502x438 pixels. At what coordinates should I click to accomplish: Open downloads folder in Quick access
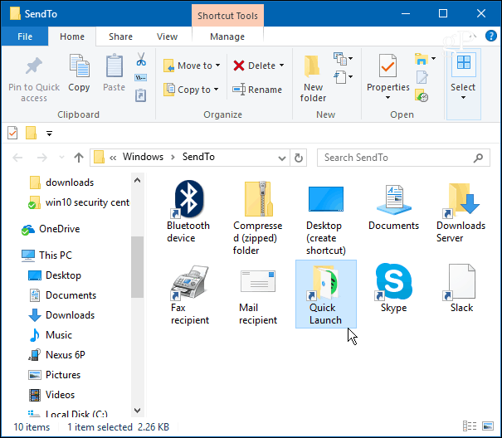pos(61,182)
